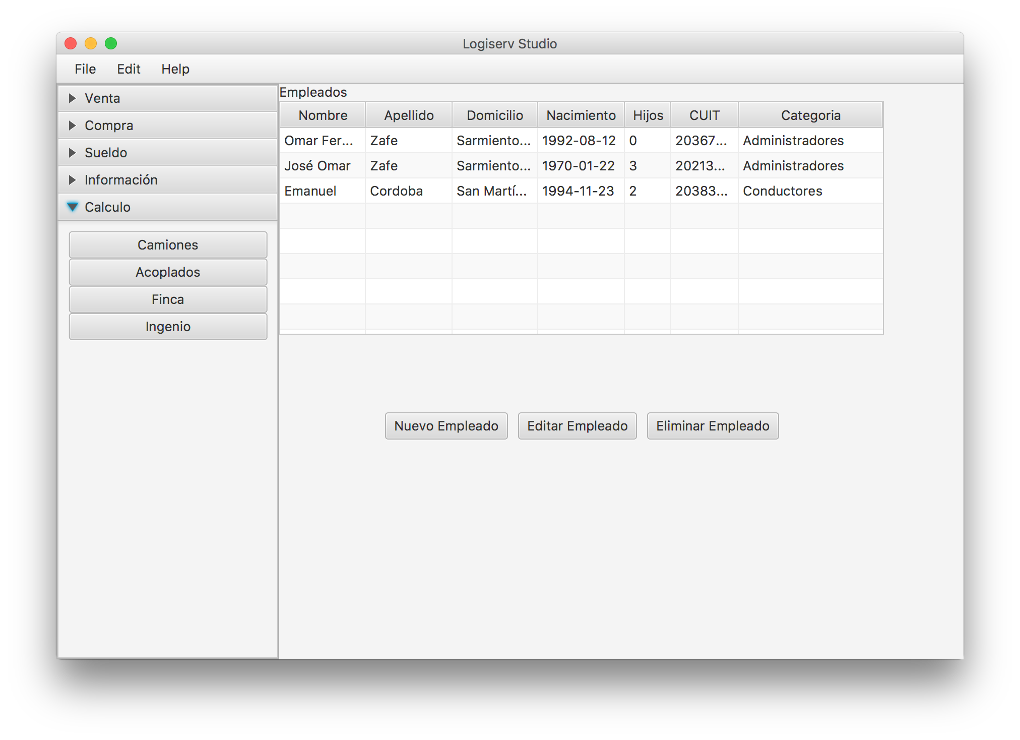Click CUIT cell 20383...
The image size is (1020, 740).
click(705, 191)
